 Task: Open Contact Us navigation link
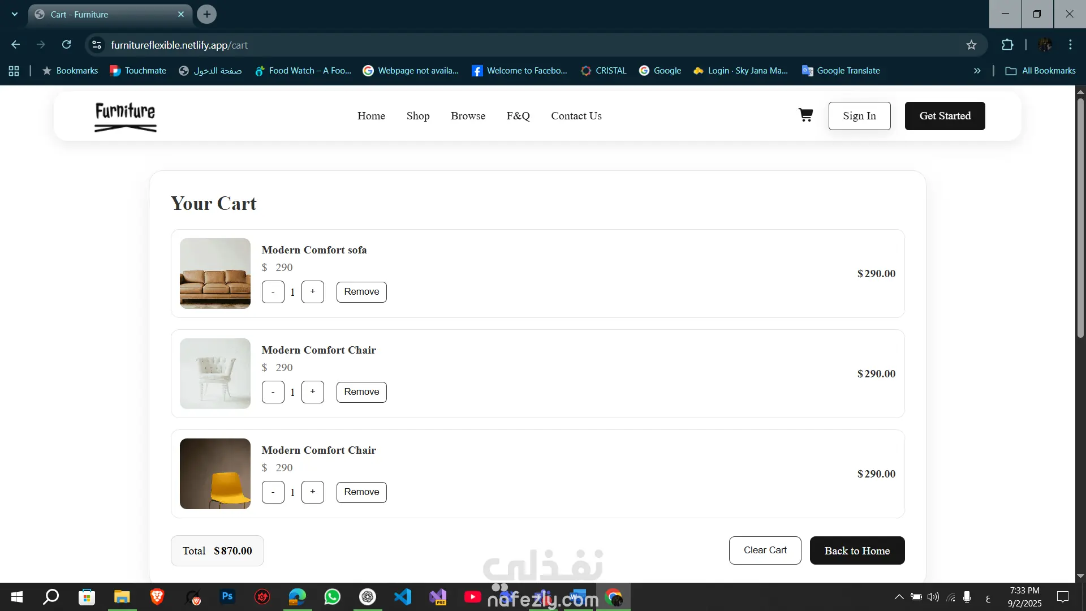576,116
